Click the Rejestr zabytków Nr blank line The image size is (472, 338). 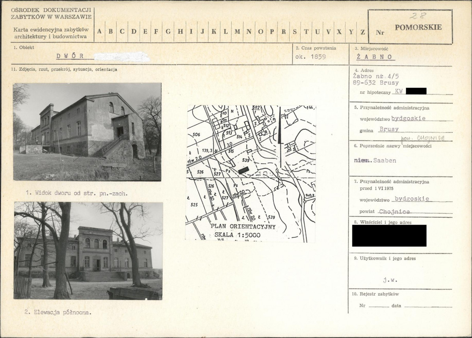coord(379,306)
